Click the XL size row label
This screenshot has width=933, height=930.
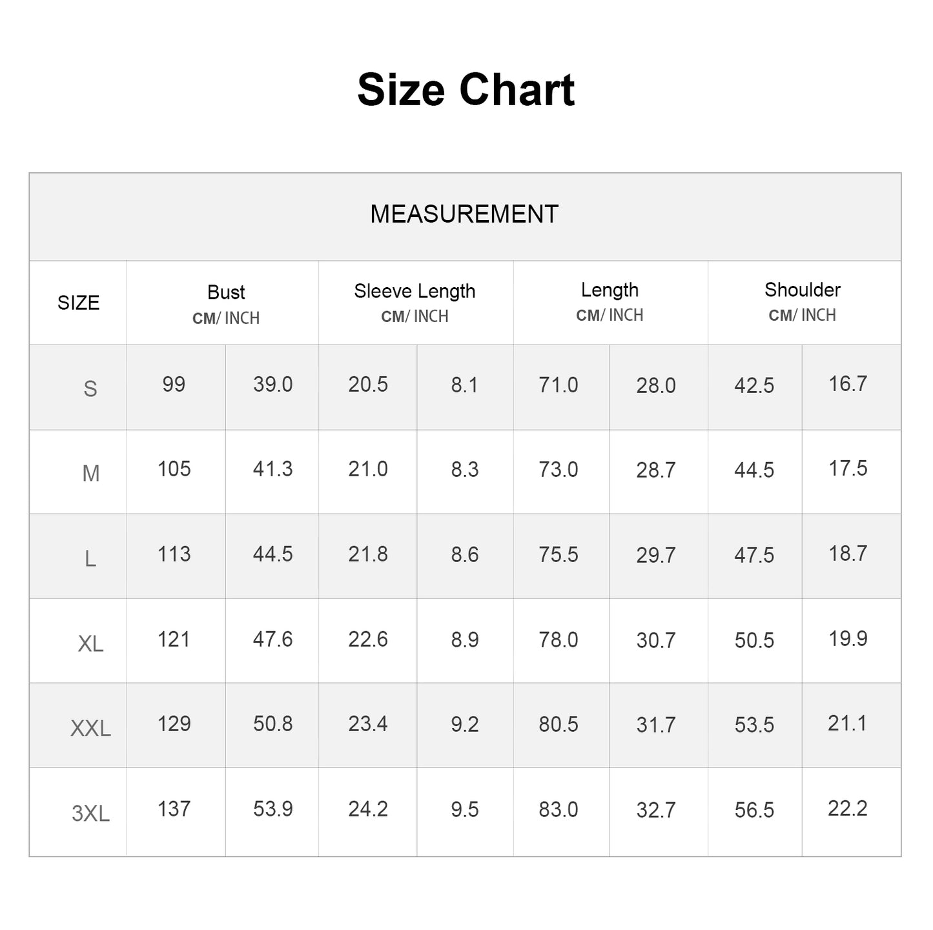90,643
